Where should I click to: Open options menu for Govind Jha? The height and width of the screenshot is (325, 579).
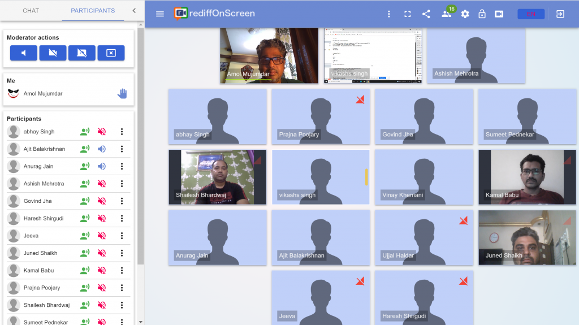click(122, 201)
